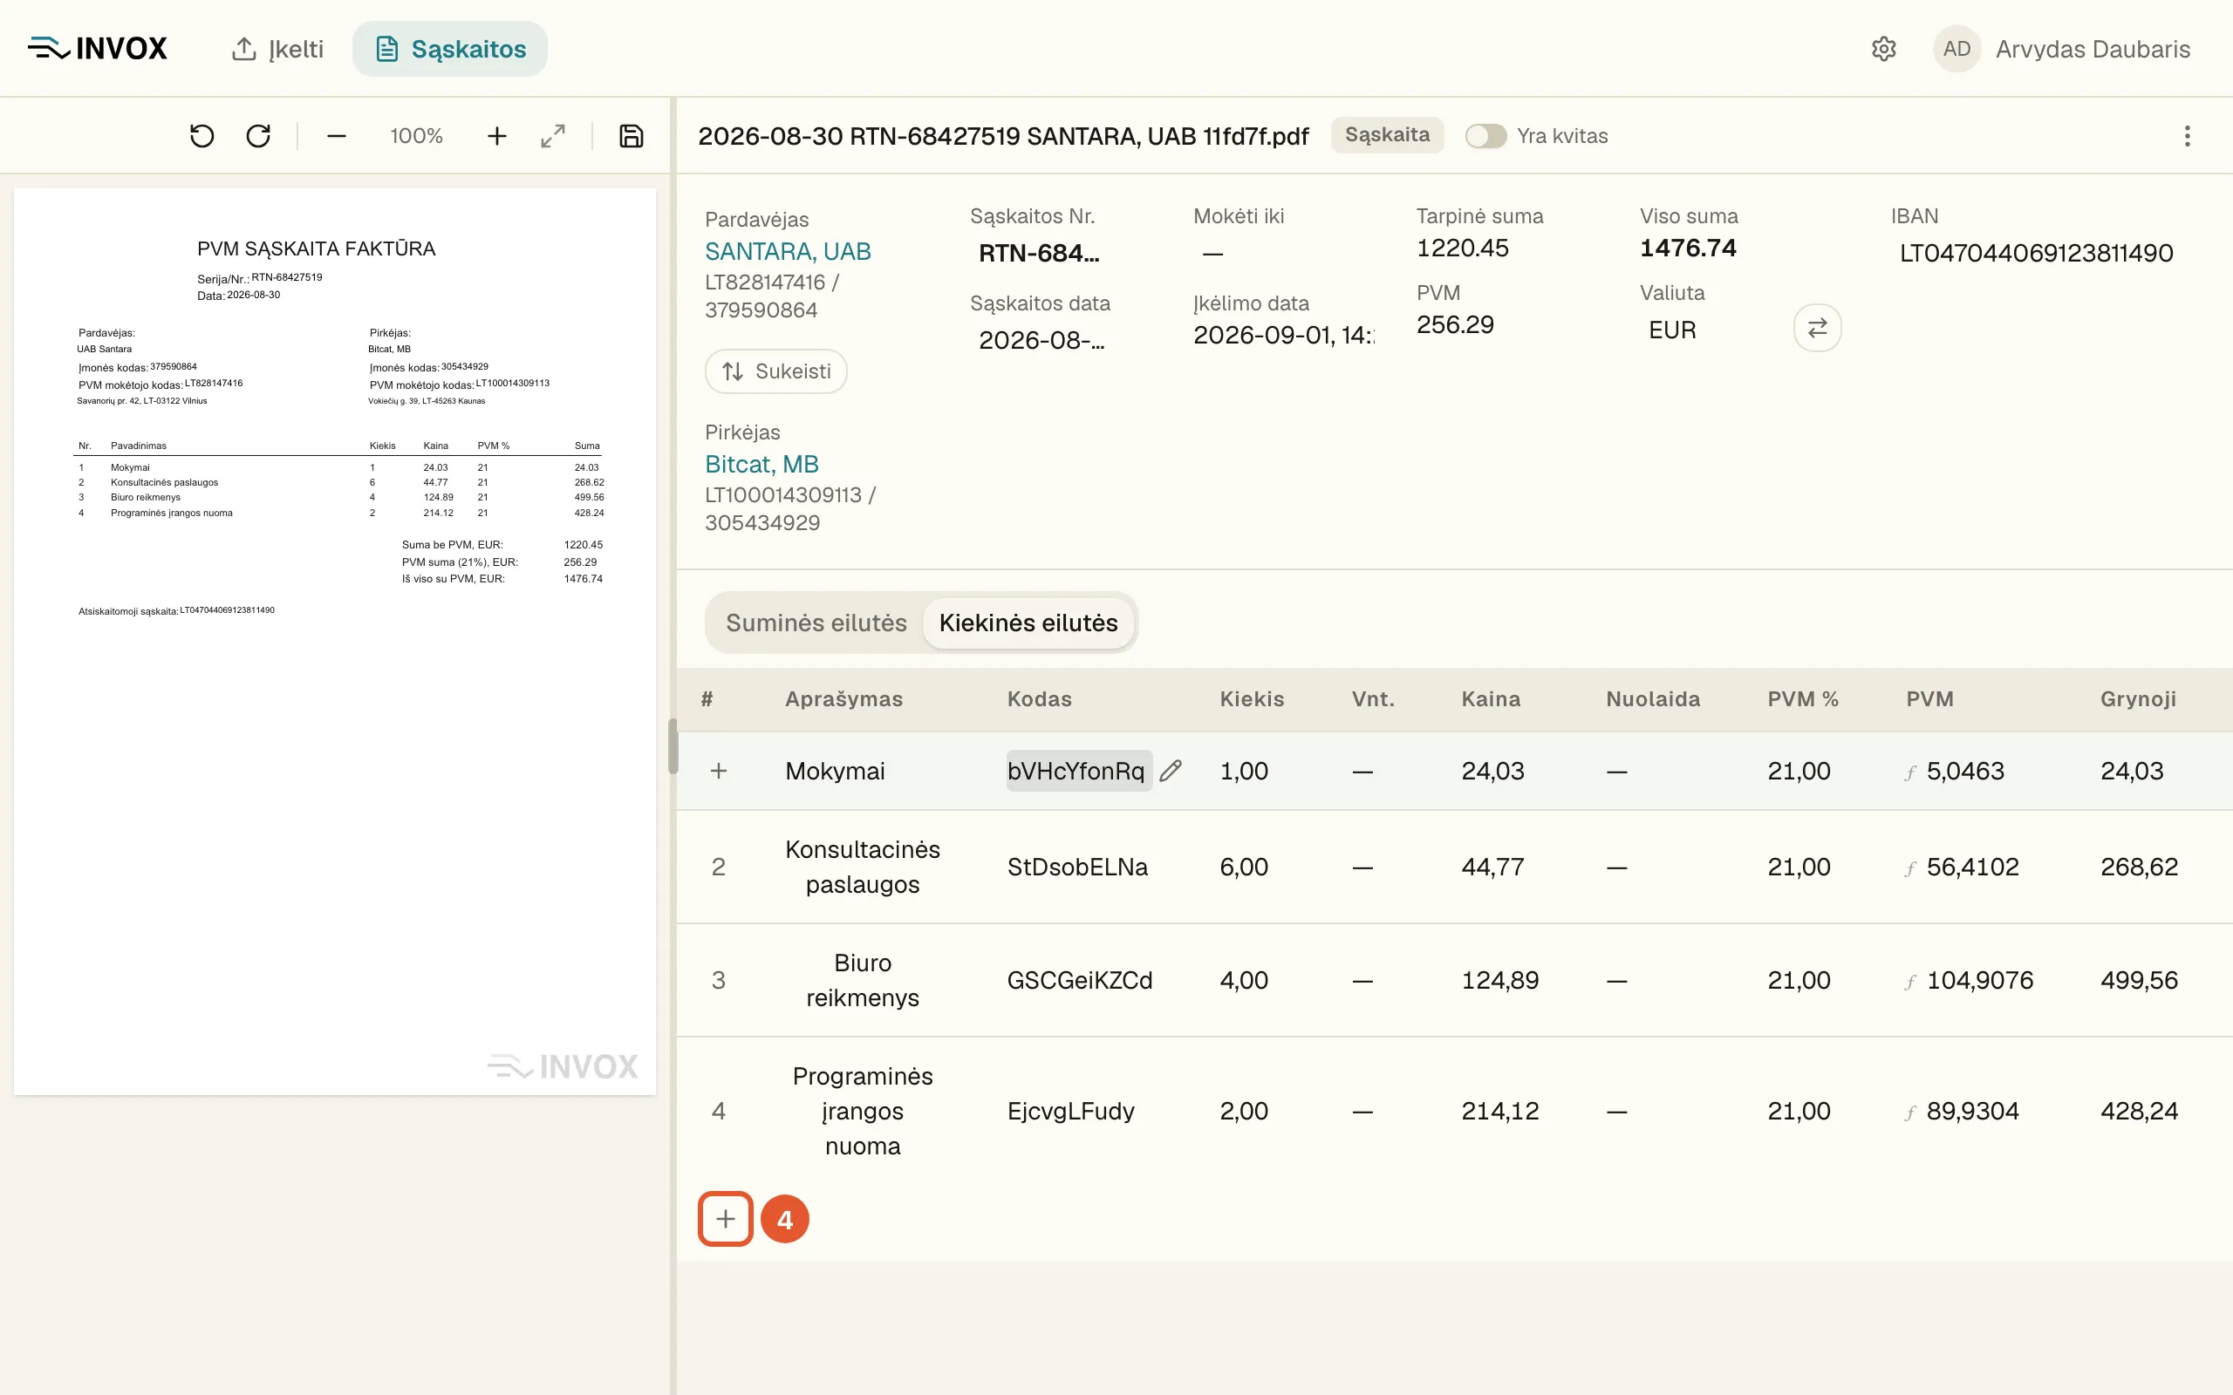
Task: Open seller link SANTARA, UAB
Action: [x=788, y=251]
